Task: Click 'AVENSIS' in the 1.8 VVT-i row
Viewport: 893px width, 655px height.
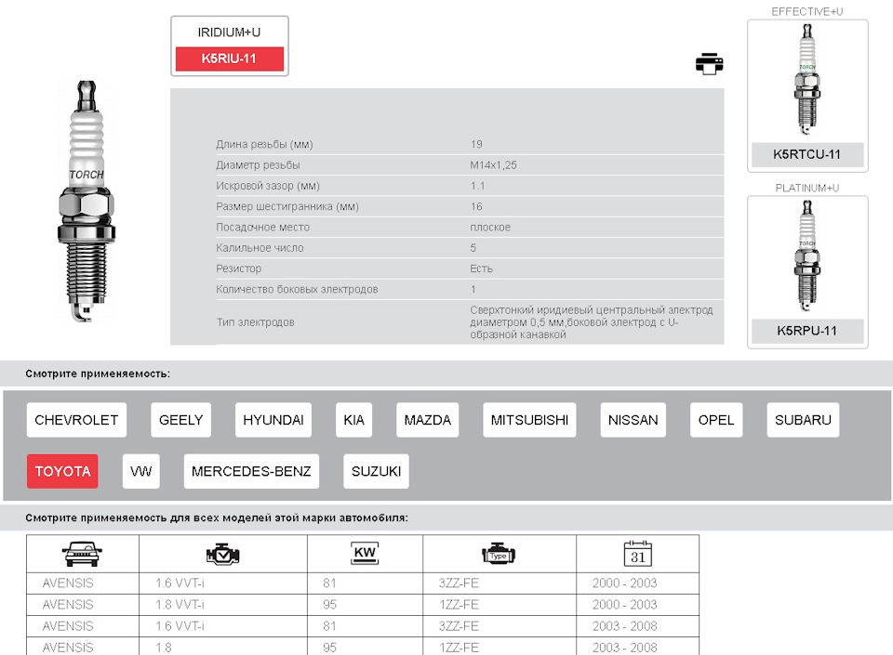Action: (68, 605)
